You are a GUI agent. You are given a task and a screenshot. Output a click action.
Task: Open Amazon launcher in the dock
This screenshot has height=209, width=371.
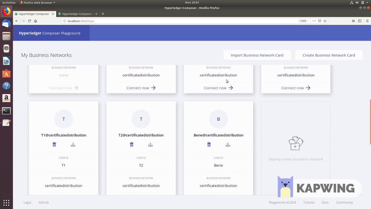[x=6, y=98]
